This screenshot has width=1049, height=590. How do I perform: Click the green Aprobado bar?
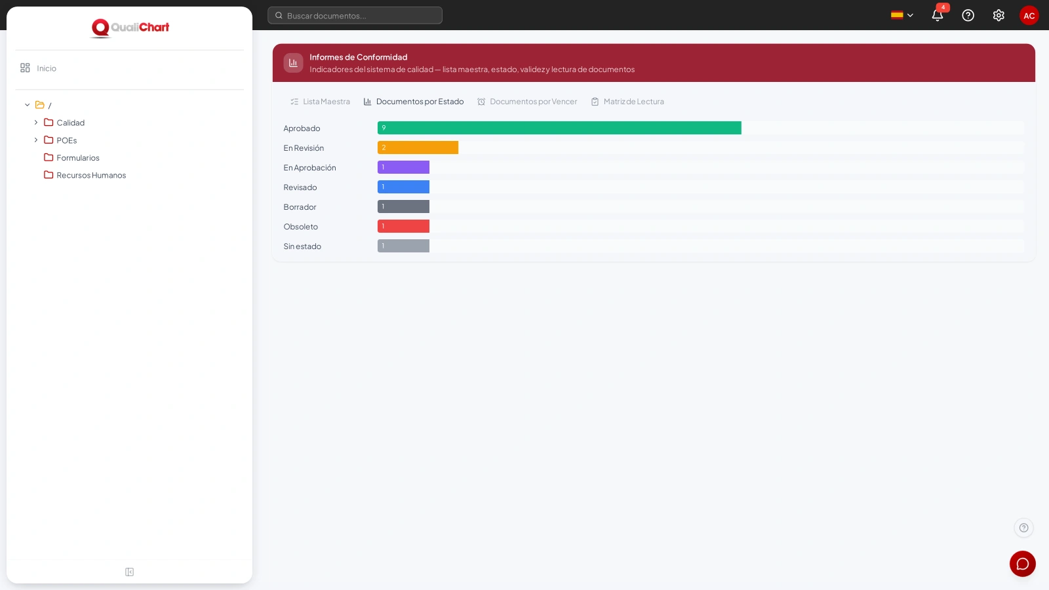[x=559, y=128]
